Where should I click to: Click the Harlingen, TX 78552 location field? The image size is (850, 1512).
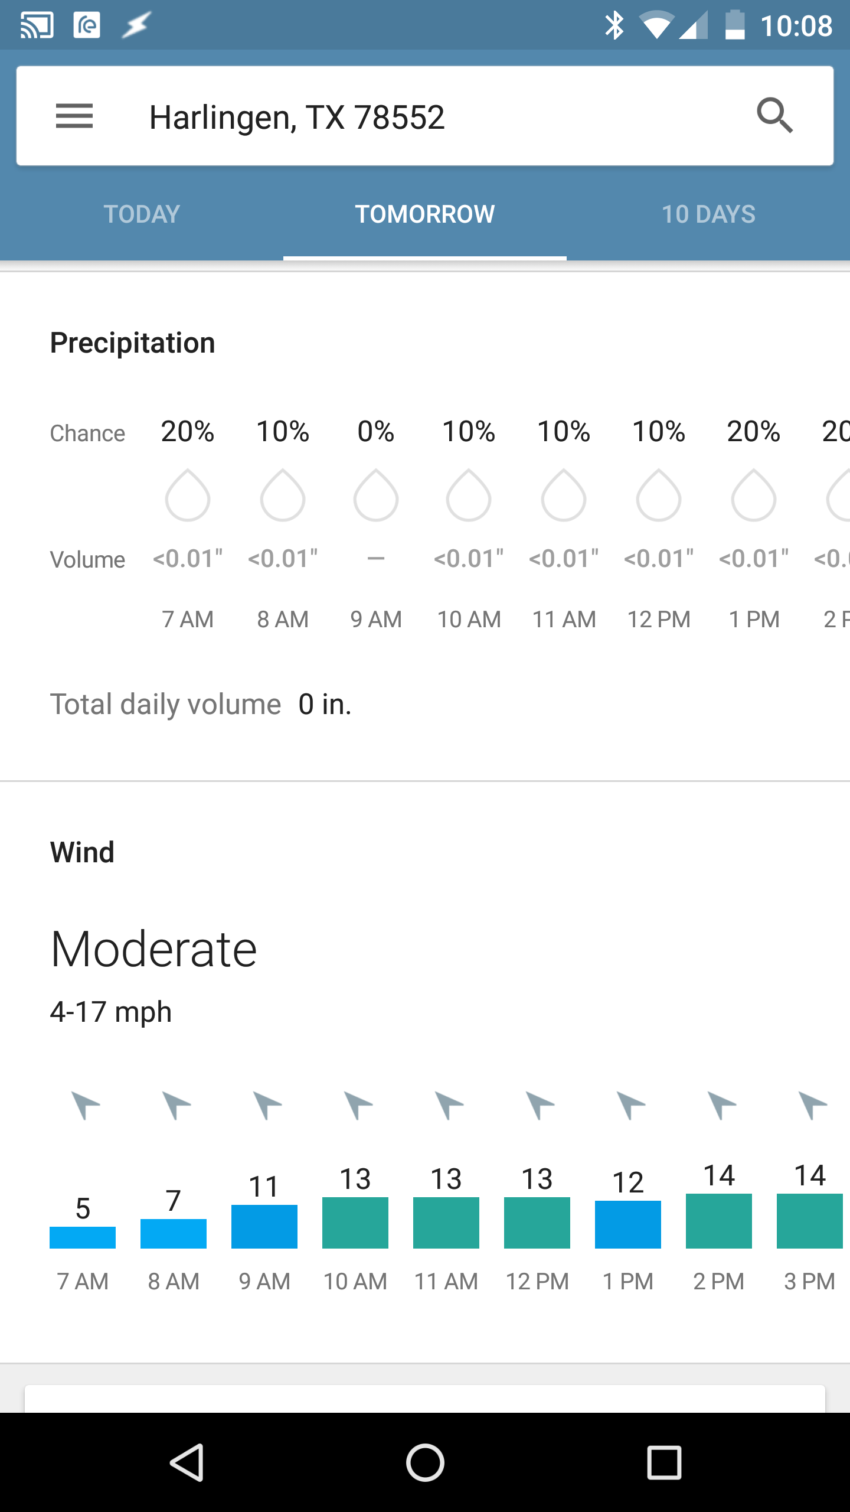296,116
